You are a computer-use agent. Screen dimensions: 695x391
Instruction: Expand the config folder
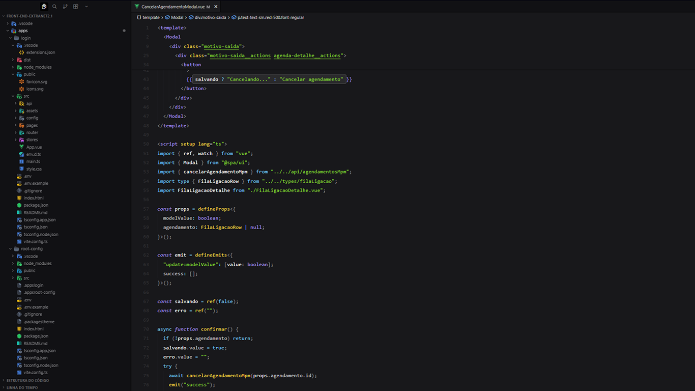coord(32,118)
